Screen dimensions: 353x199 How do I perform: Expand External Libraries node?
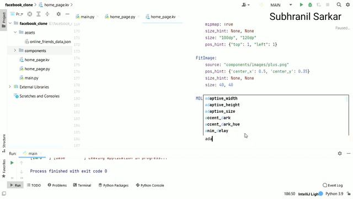10,87
